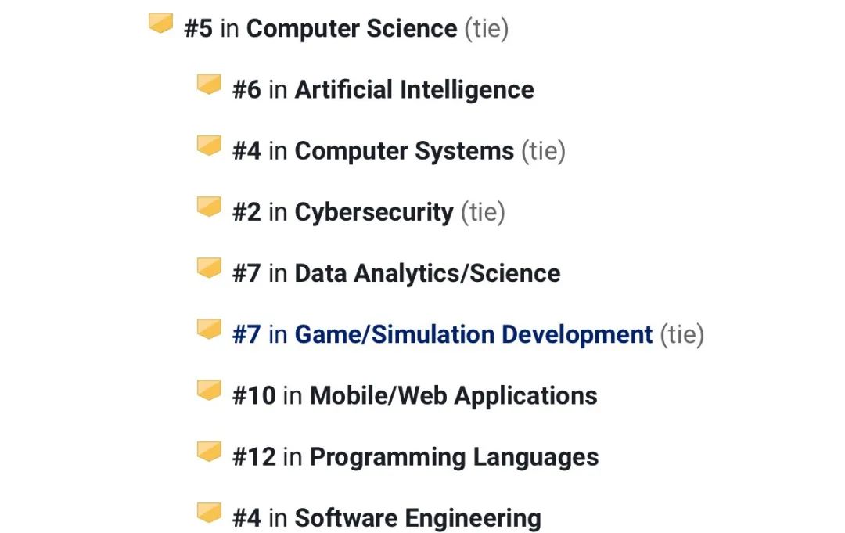
Task: Open the Mobile/Web Applications ranking
Action: point(415,395)
